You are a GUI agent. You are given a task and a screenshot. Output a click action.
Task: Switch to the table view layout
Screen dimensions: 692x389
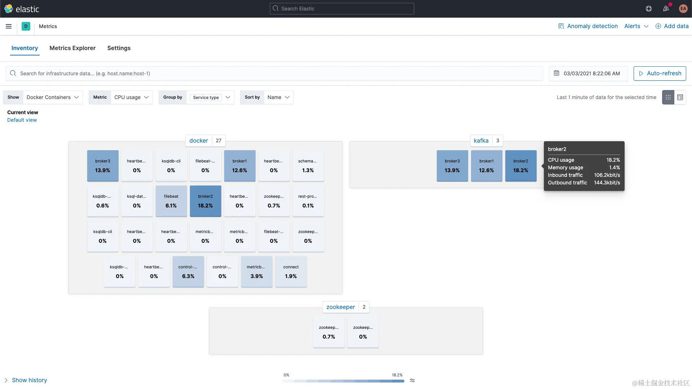pos(680,97)
